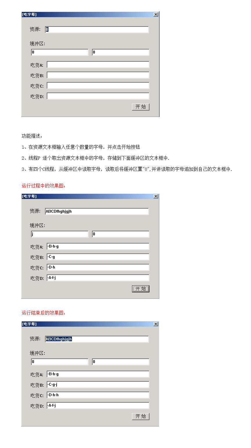Click the 吃货B field showing -C-g
This screenshot has height=448, width=251.
point(98,257)
